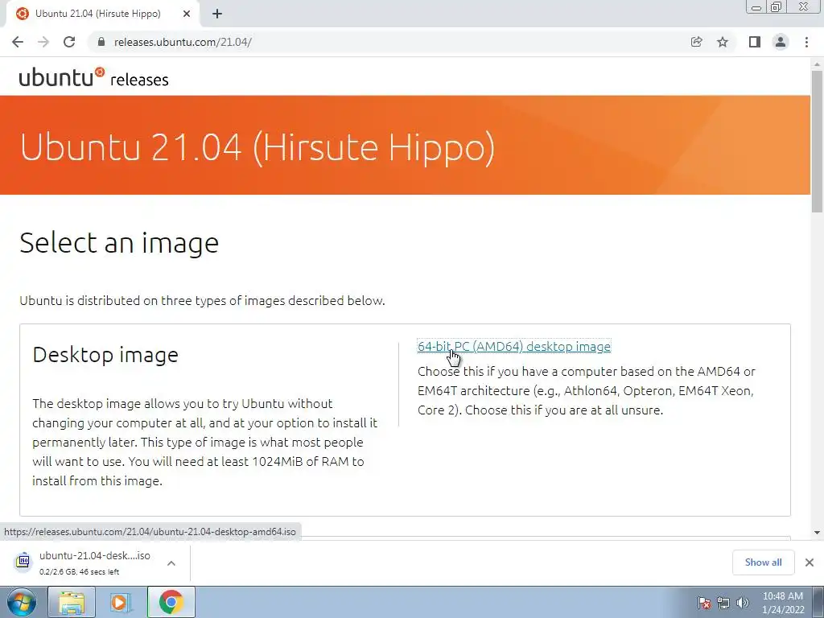The height and width of the screenshot is (618, 824).
Task: Click the ISO file icon in downloads bar
Action: pyautogui.click(x=23, y=562)
